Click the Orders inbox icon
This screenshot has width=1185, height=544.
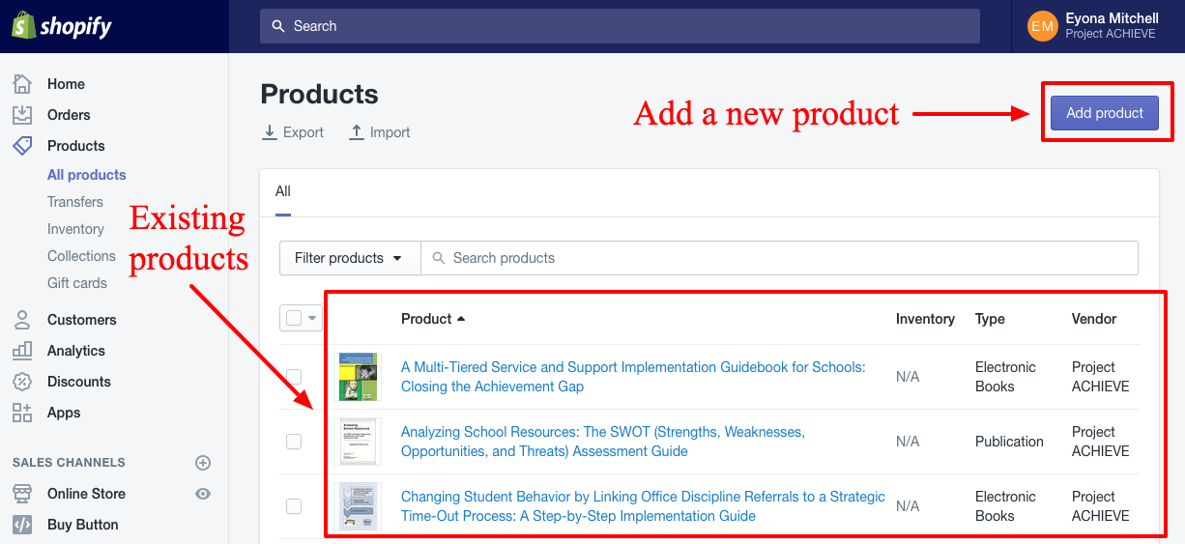coord(22,115)
